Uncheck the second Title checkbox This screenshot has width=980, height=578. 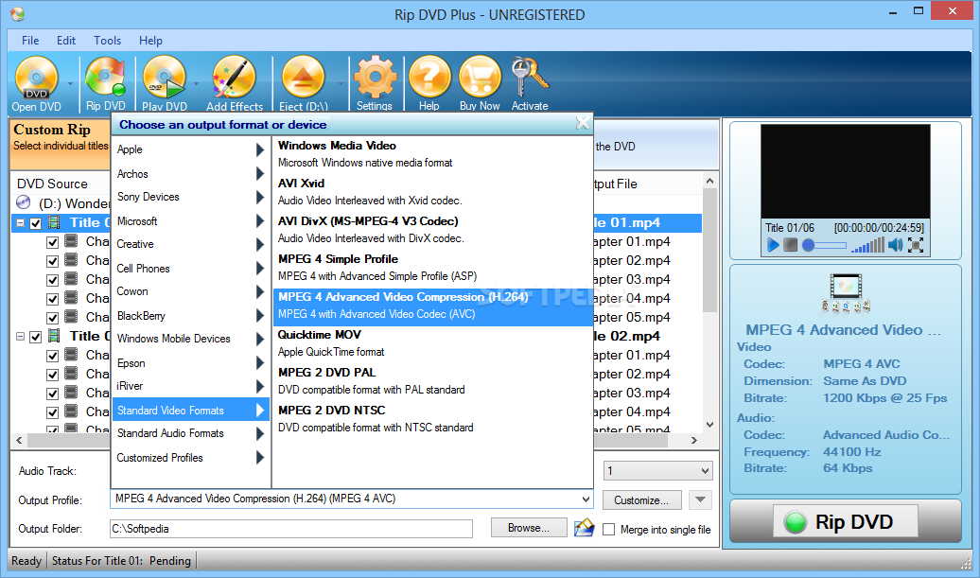tap(36, 337)
